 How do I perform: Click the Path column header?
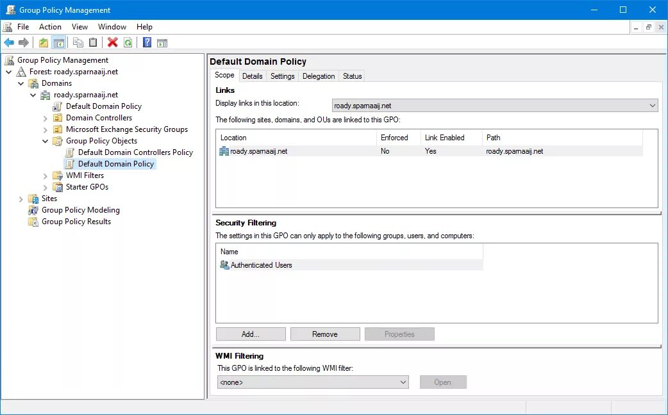[562, 138]
